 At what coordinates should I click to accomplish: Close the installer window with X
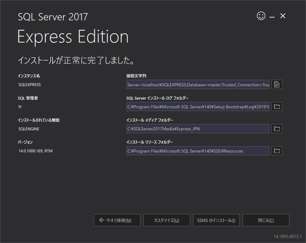click(x=283, y=16)
